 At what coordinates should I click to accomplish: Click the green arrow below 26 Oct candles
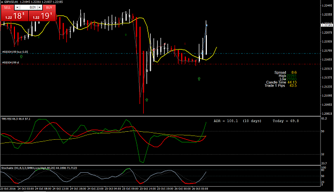coord(199,79)
